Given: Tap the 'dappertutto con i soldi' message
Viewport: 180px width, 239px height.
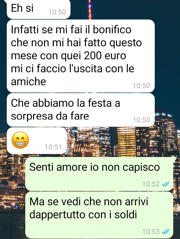Looking at the screenshot, I should (x=99, y=215).
